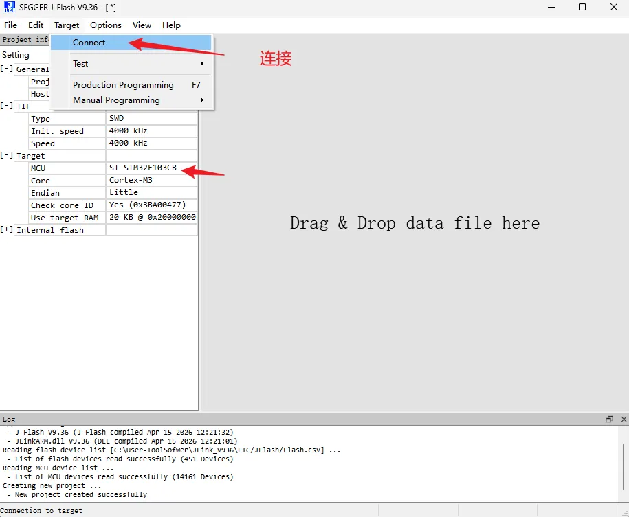Close the Log panel
This screenshot has height=517, width=629.
pos(624,420)
